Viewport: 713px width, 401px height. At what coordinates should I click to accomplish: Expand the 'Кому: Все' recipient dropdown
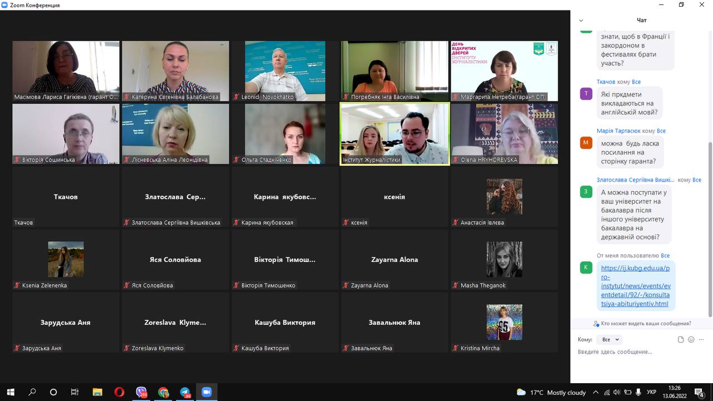[x=609, y=340]
